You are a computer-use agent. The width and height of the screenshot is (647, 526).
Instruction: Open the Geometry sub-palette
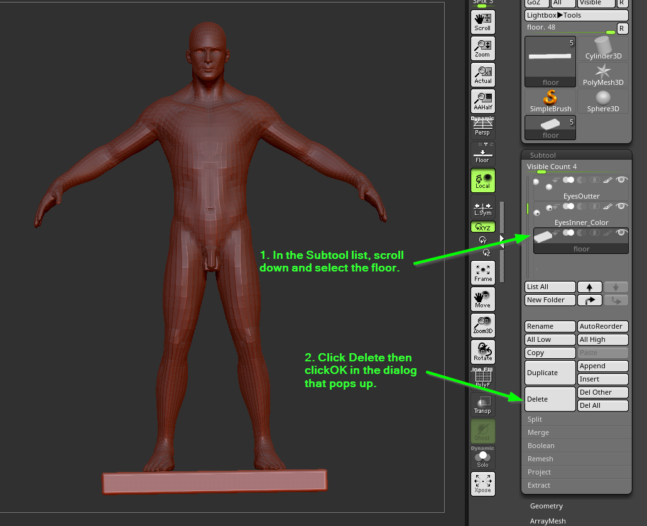[x=546, y=506]
